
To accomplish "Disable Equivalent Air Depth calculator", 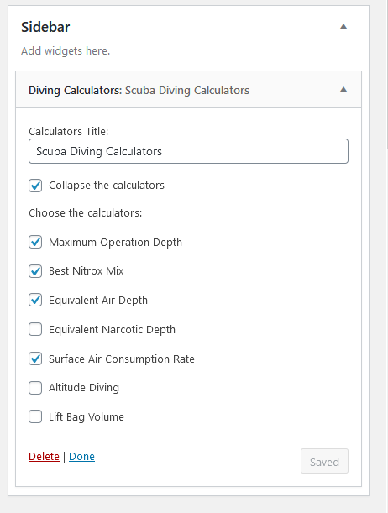I will click(35, 300).
